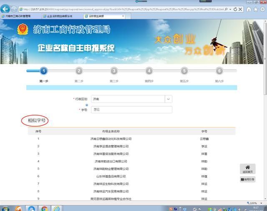This screenshot has height=211, width=267.
Task: Open the Internet Explorer taskbar icon
Action: pos(57,208)
